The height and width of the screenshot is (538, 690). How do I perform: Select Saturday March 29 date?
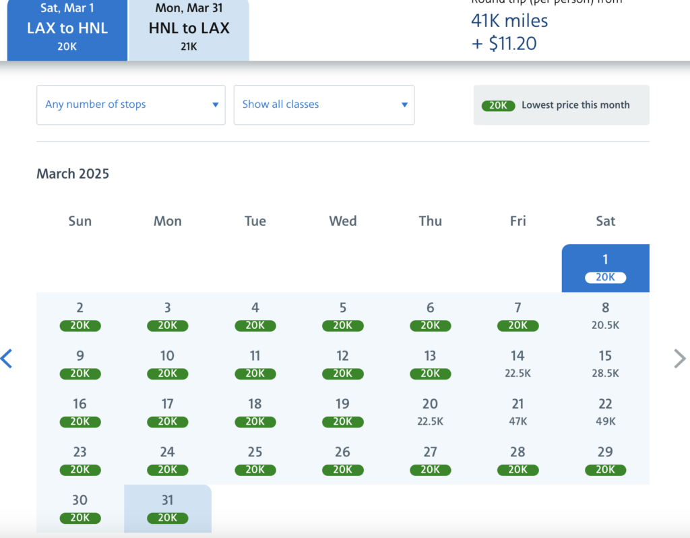[605, 460]
